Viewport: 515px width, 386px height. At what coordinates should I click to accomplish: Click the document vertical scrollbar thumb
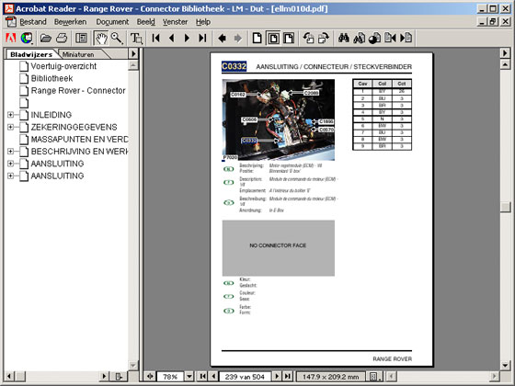[x=505, y=207]
